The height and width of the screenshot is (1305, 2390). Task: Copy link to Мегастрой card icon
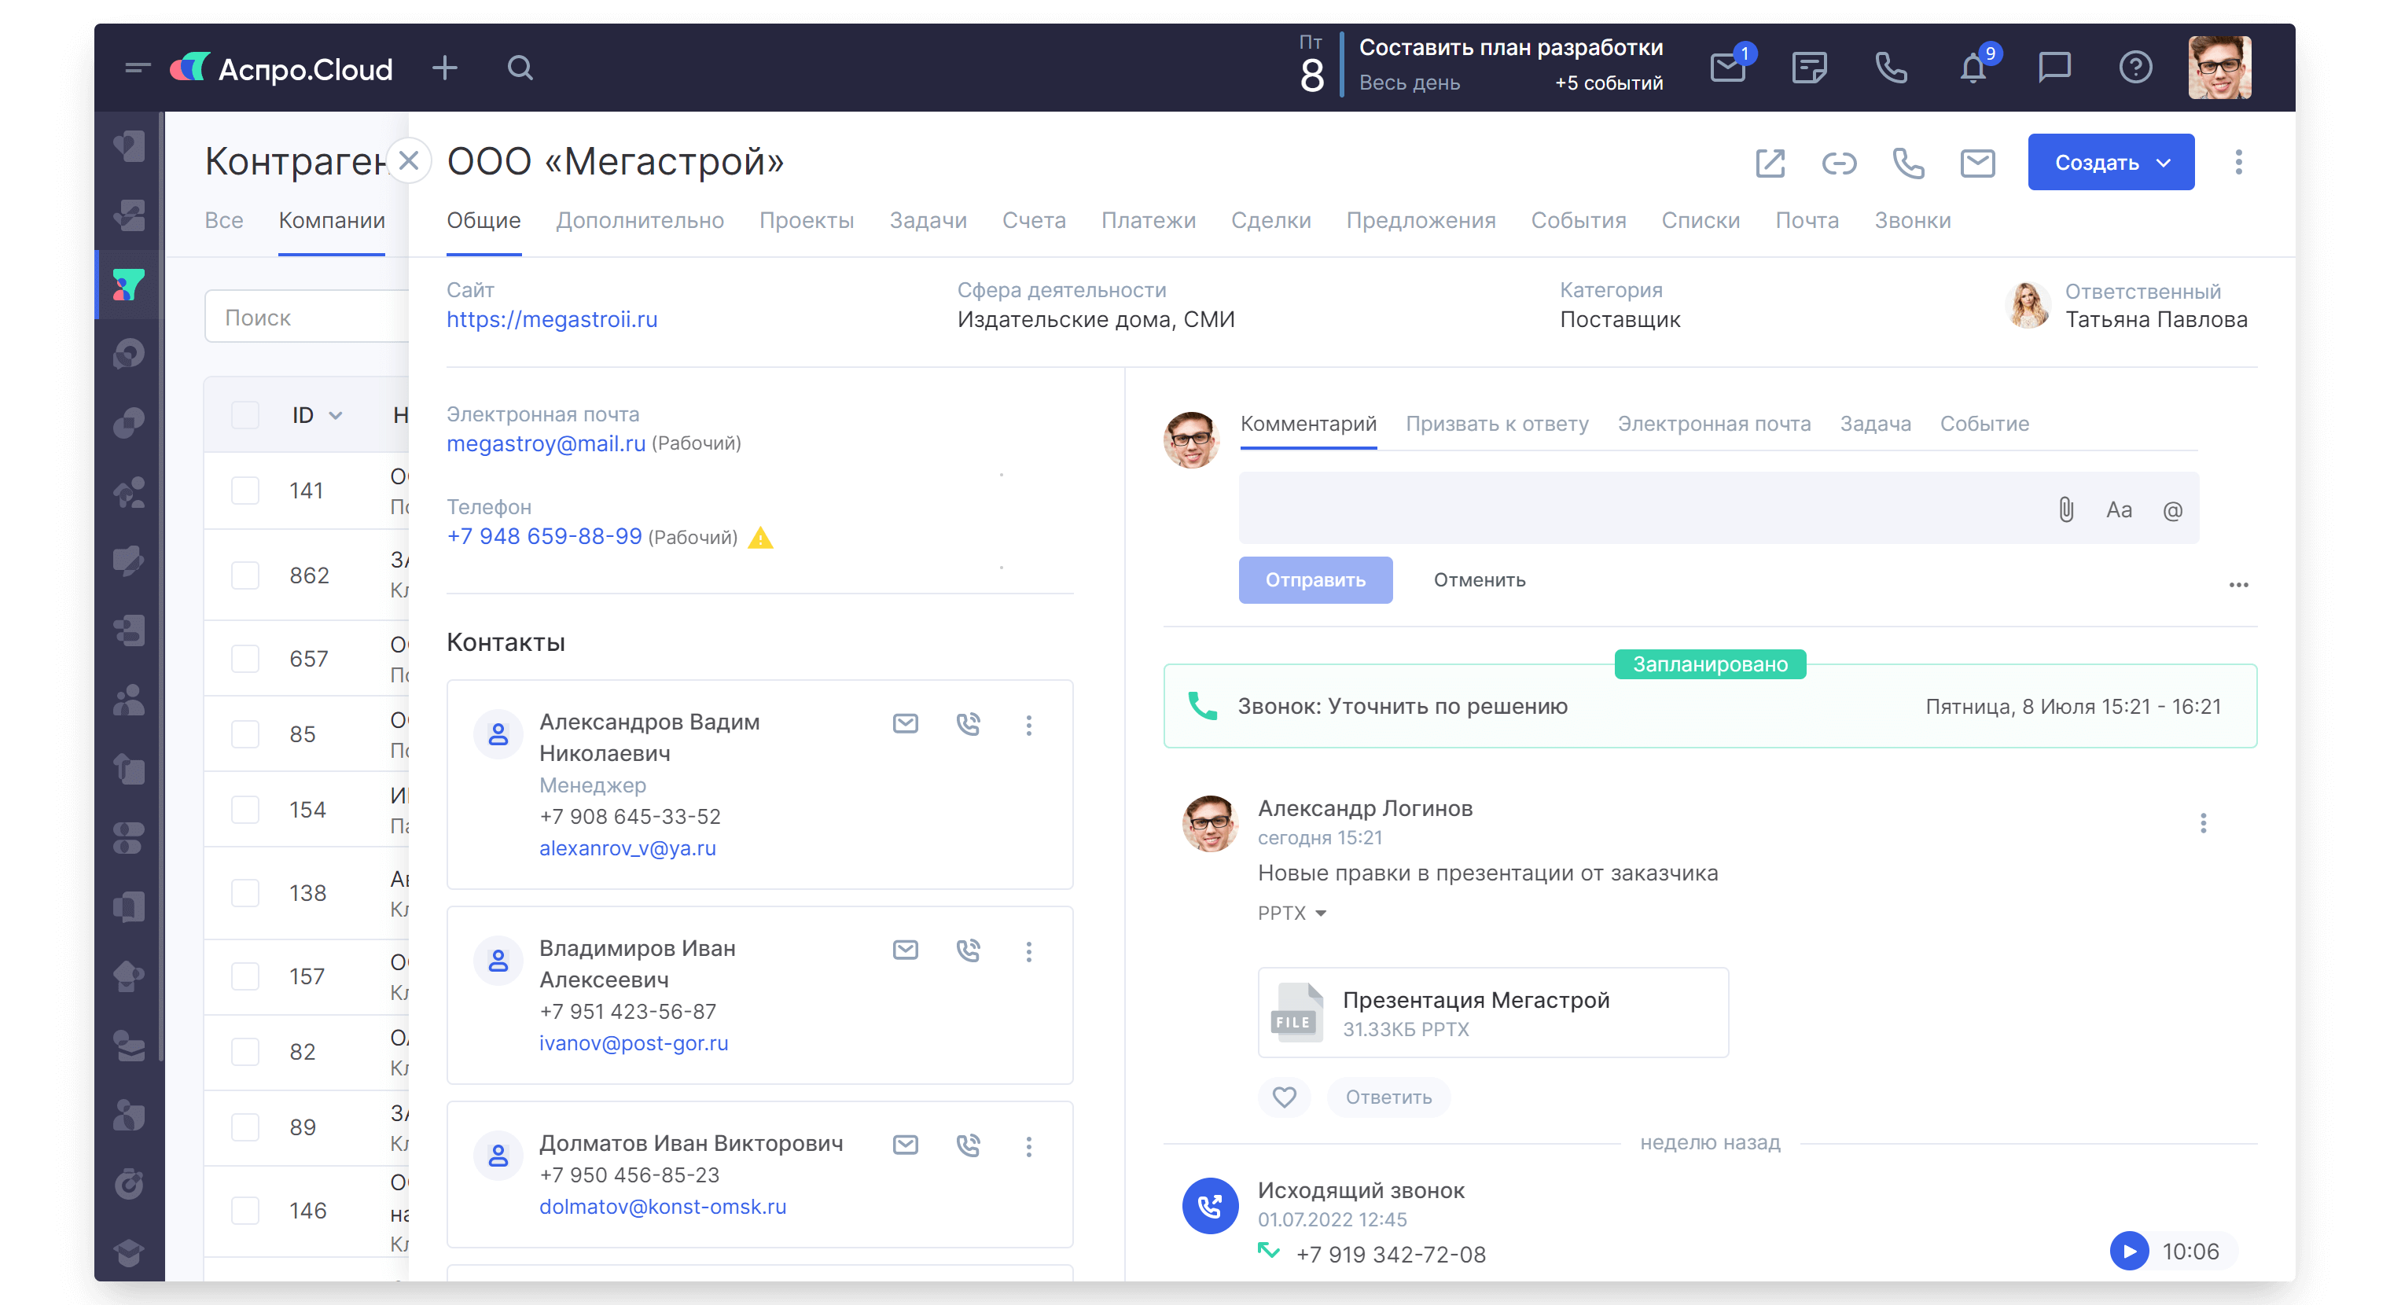coord(1839,164)
